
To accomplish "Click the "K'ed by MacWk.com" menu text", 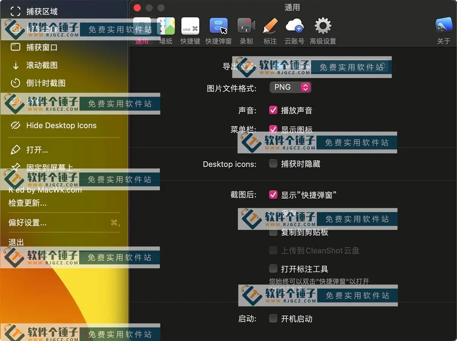I will pyautogui.click(x=45, y=190).
